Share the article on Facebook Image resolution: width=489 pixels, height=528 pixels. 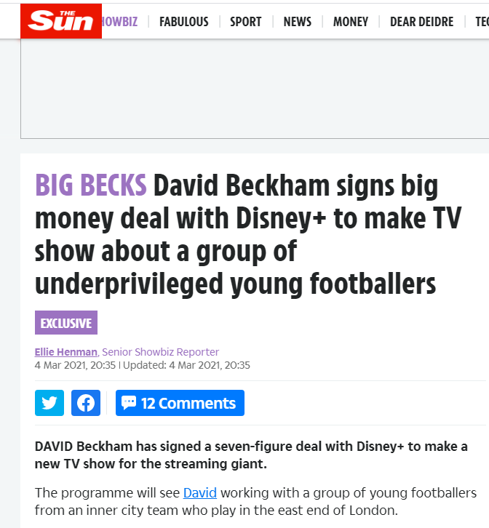[x=86, y=403]
